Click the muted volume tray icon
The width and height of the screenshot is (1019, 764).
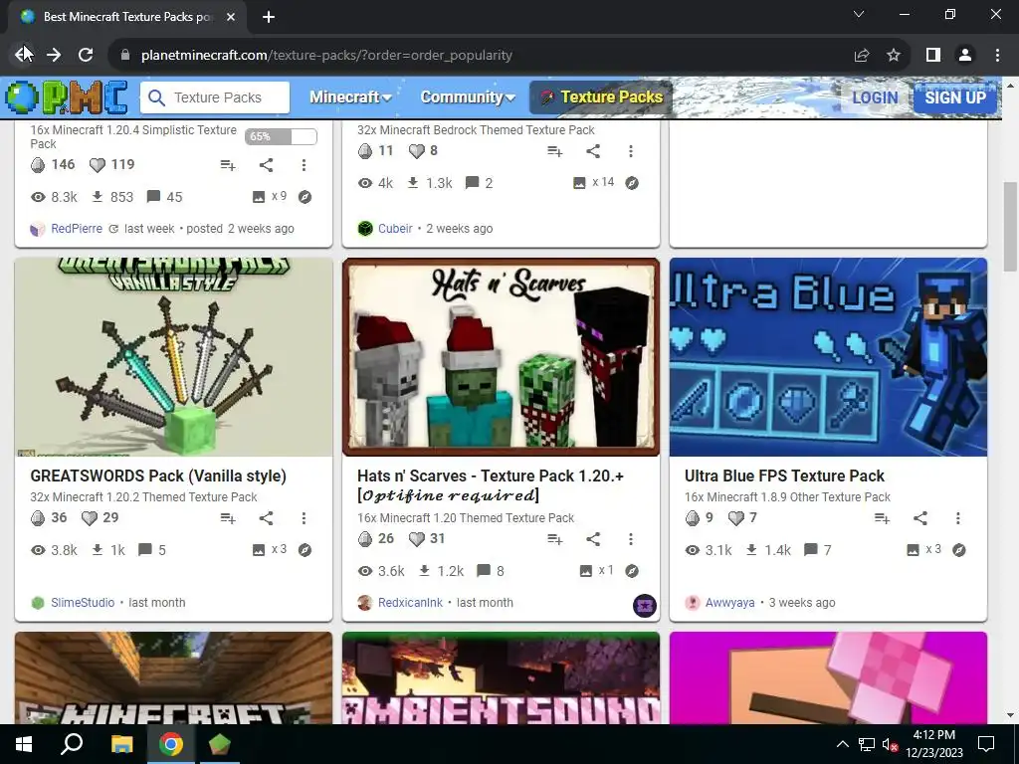(x=890, y=744)
